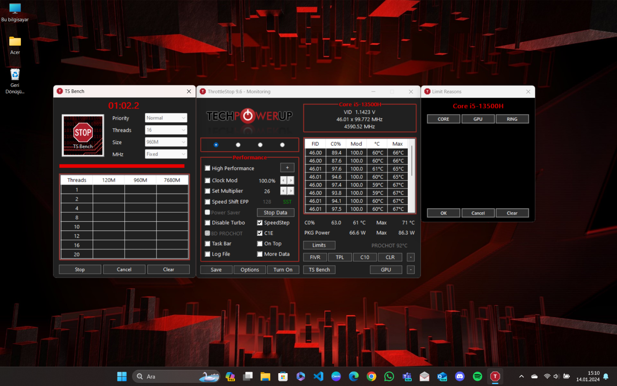Click Stop Data in ThrottleStop

click(276, 213)
